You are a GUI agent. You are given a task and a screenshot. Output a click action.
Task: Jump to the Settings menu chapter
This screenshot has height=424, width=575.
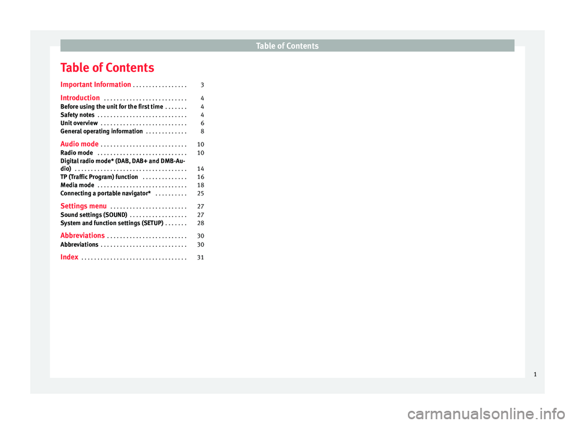tap(84, 206)
